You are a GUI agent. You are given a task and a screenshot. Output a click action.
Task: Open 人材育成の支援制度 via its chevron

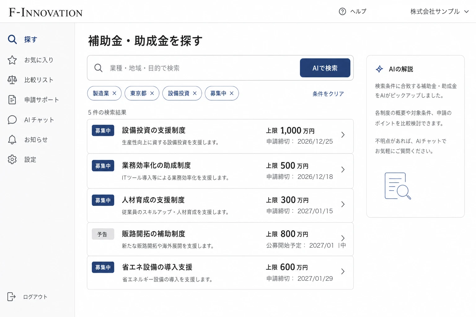pos(343,204)
